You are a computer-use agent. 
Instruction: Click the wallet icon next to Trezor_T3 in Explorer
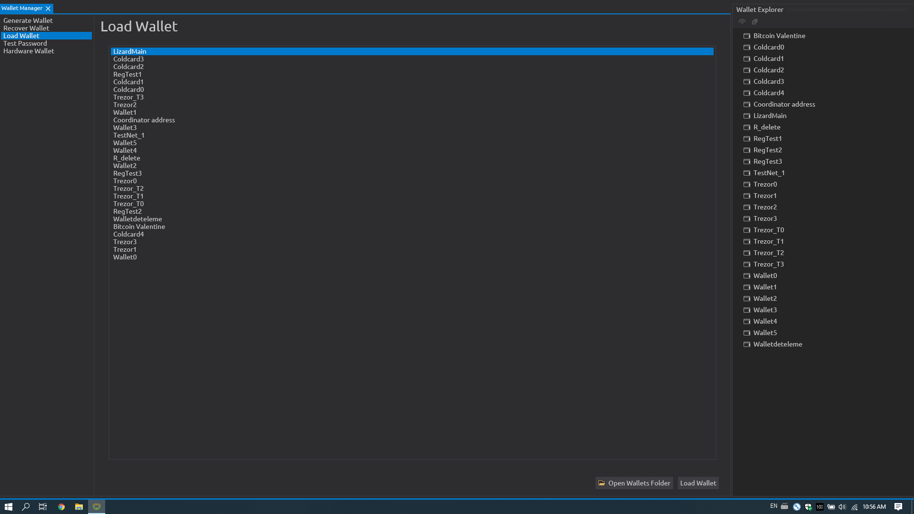pos(747,264)
